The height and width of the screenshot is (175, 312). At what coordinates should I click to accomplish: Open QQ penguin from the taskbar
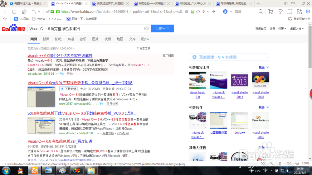20,171
